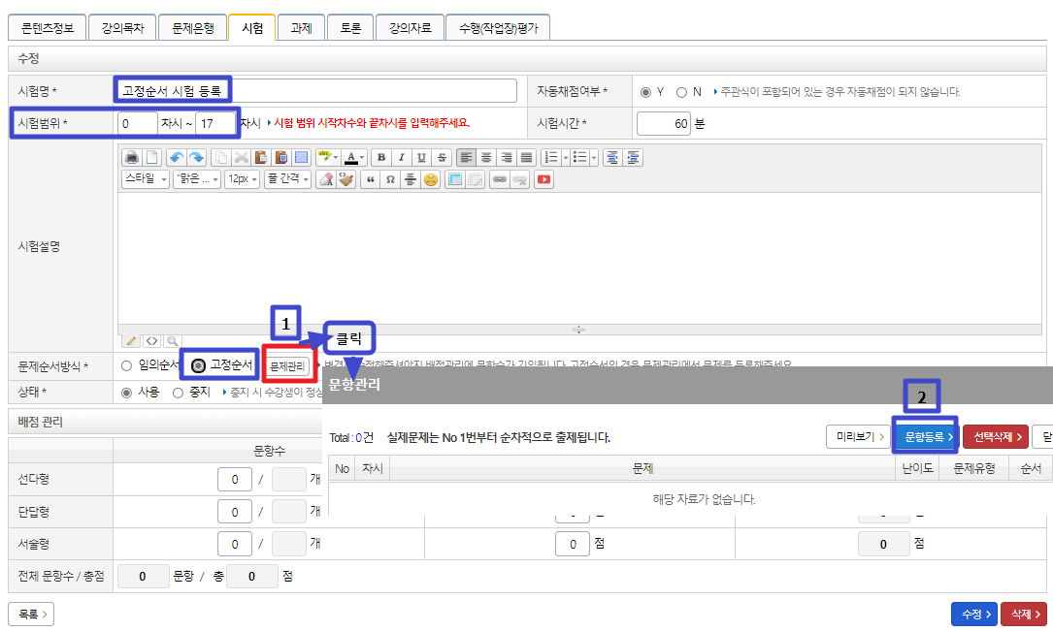The width and height of the screenshot is (1053, 631).
Task: Click the undo arrow in editor
Action: tap(176, 157)
